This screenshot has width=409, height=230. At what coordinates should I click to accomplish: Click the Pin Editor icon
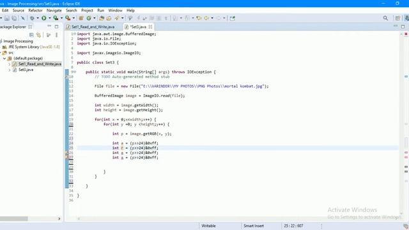point(232,18)
